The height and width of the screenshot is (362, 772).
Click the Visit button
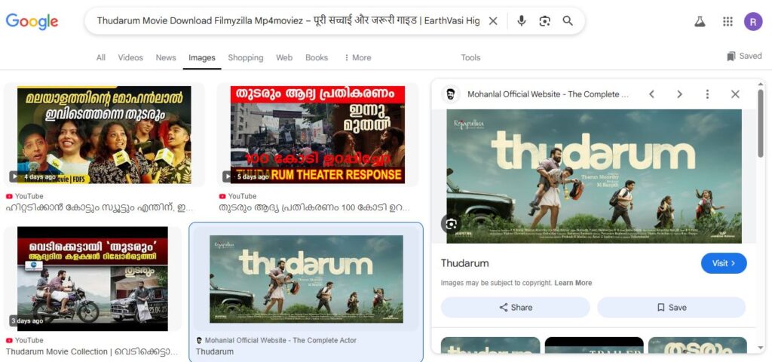click(x=724, y=263)
